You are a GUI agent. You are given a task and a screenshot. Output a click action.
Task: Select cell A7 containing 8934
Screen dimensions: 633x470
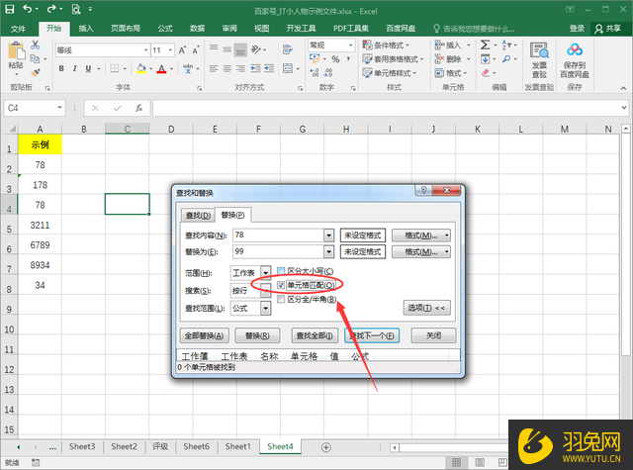click(40, 265)
